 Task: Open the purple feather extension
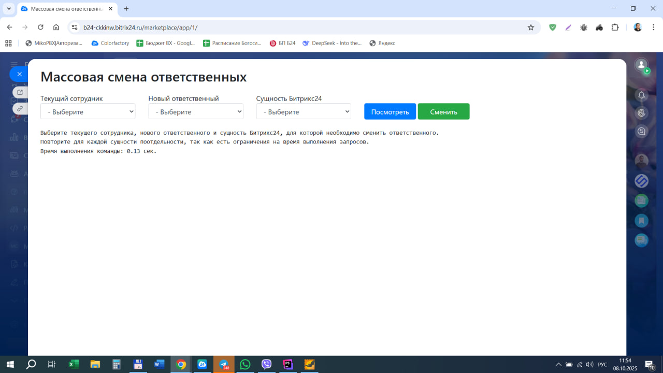568,27
